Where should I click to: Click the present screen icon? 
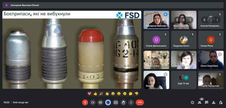click(x=115, y=102)
